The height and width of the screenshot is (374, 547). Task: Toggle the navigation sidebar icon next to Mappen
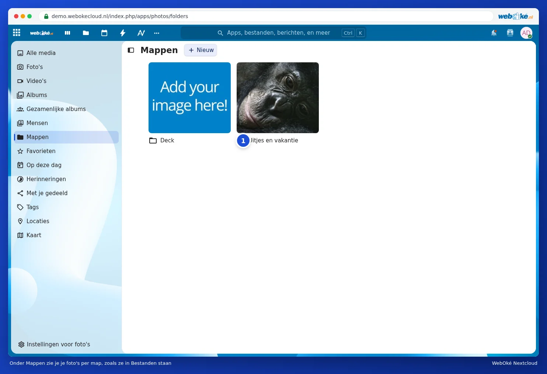coord(131,50)
